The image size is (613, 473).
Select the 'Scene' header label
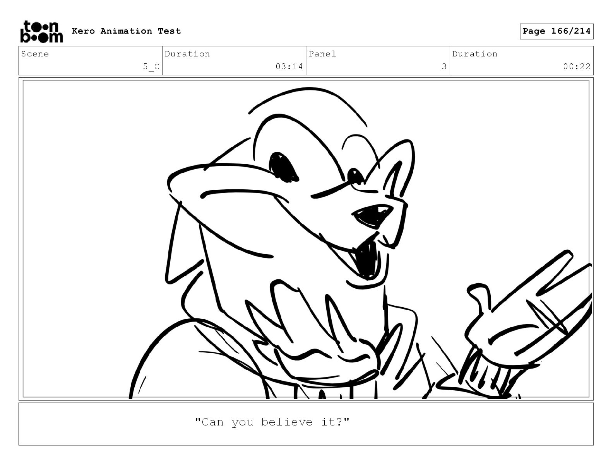click(35, 54)
